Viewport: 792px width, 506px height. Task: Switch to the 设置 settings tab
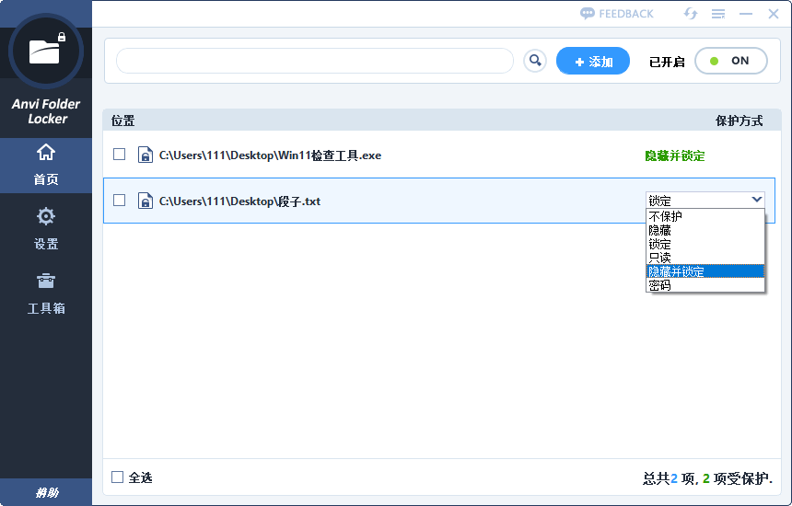click(x=45, y=229)
